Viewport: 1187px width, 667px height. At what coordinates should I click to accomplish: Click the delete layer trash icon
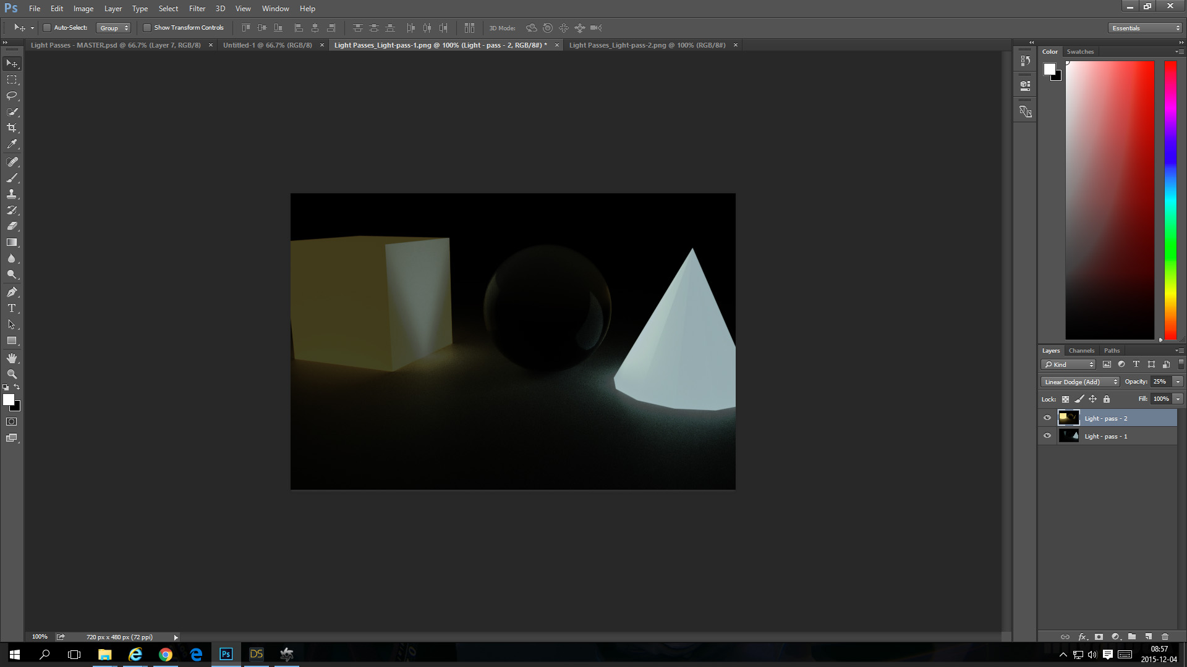coord(1165,637)
